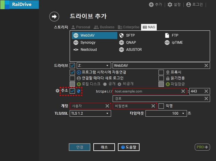The image size is (216, 161).
Task: Click the PRO upgrade button
Action: tap(202, 147)
